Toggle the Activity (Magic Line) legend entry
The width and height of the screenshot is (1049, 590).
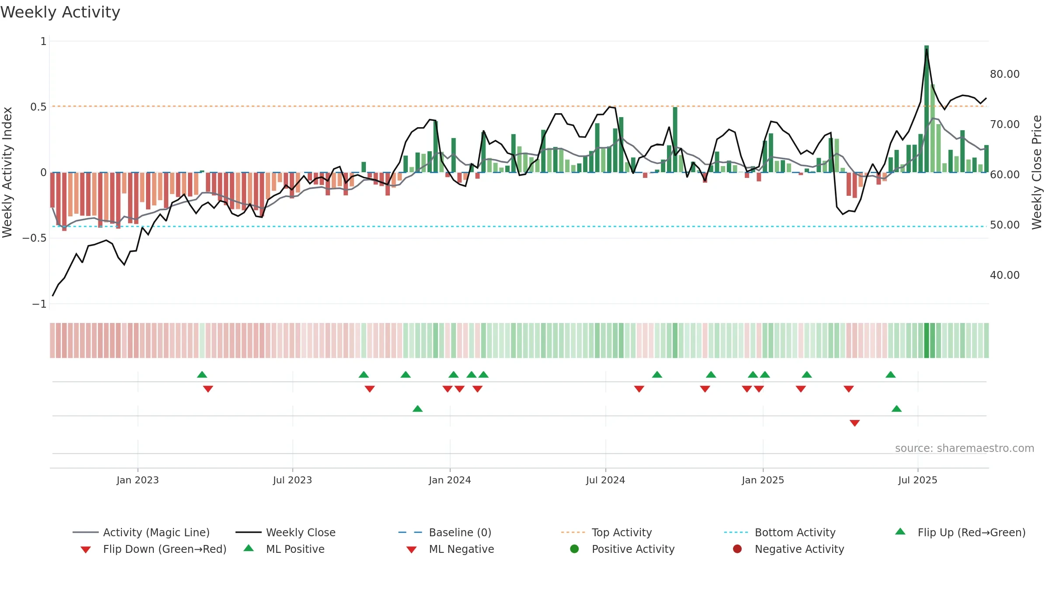point(141,532)
